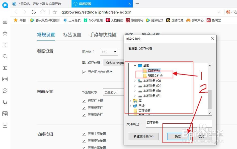Open the shopping cart sidebar icon

pyautogui.click(x=5, y=102)
